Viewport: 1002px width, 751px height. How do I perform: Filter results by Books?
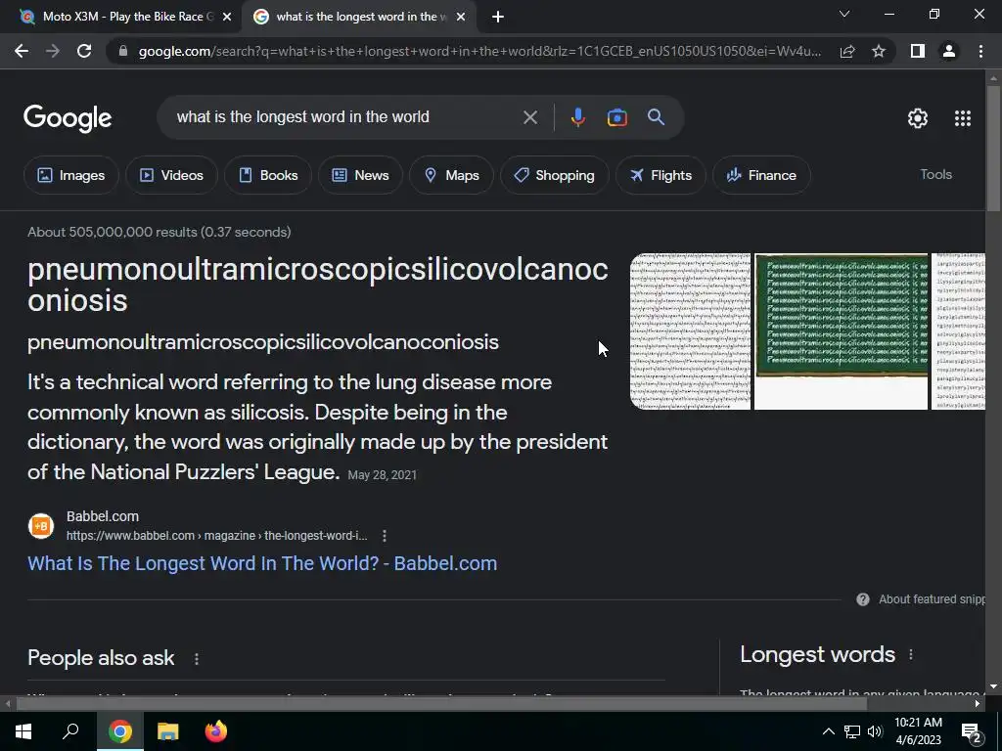pyautogui.click(x=268, y=175)
